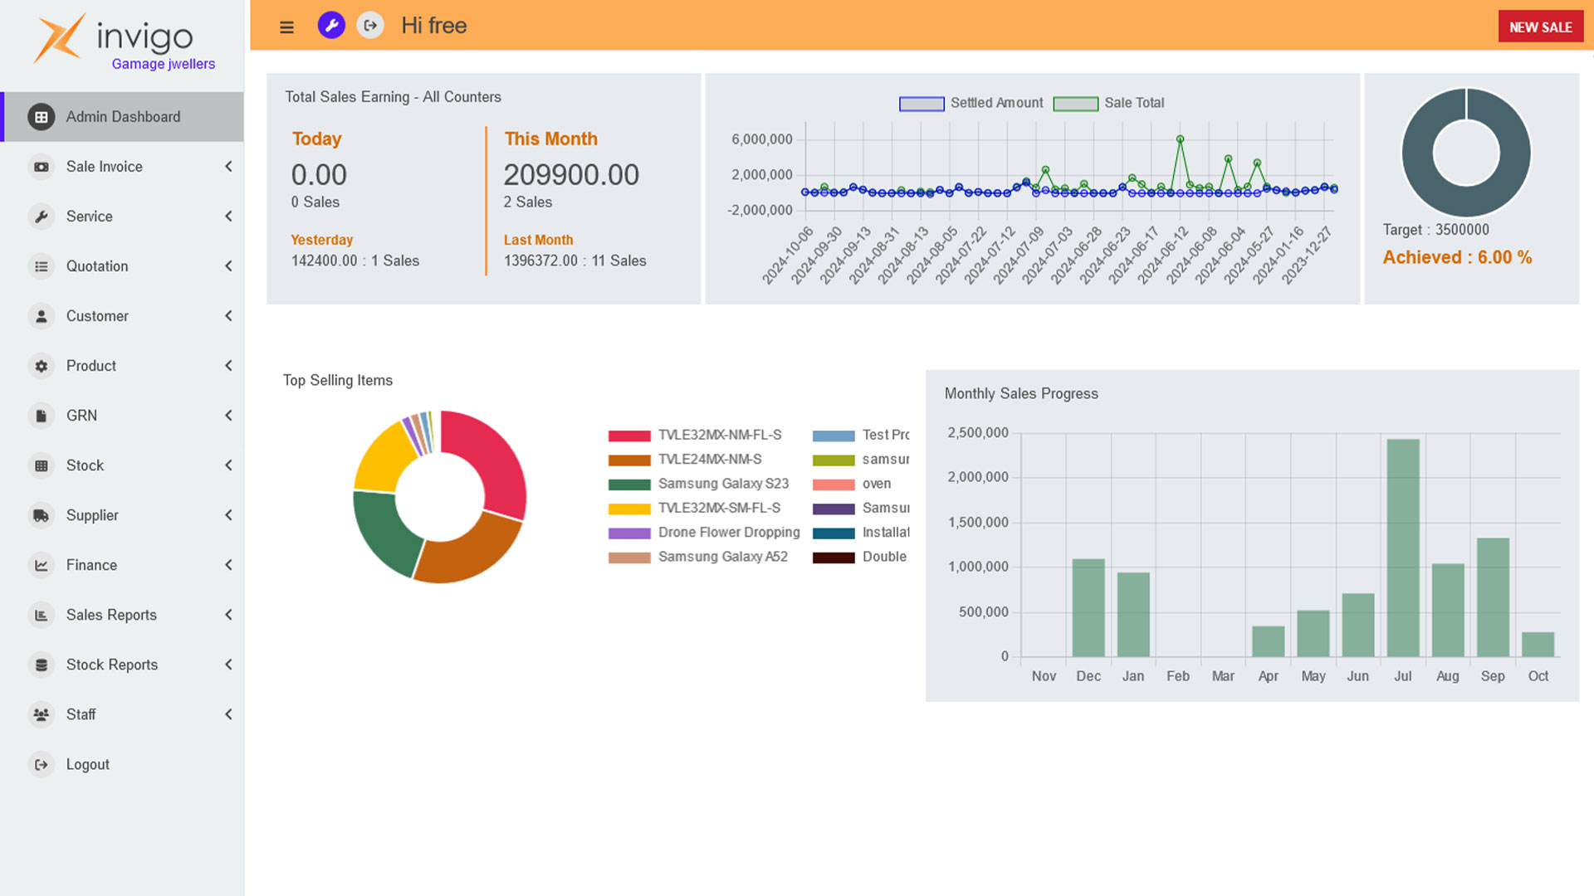The width and height of the screenshot is (1594, 896).
Task: Click the Product gear icon
Action: 42,366
